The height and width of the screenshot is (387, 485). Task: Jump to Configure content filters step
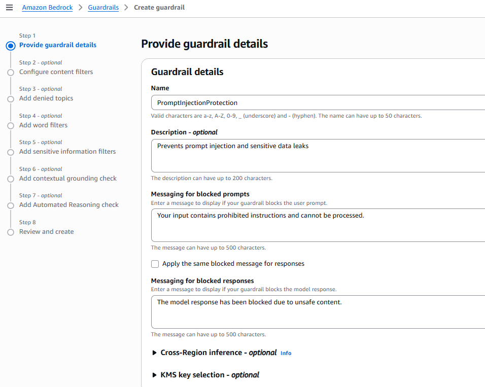56,72
